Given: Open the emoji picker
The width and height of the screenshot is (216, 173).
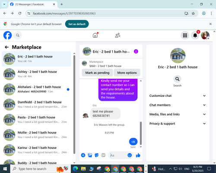Looking at the screenshot, I should 130,155.
